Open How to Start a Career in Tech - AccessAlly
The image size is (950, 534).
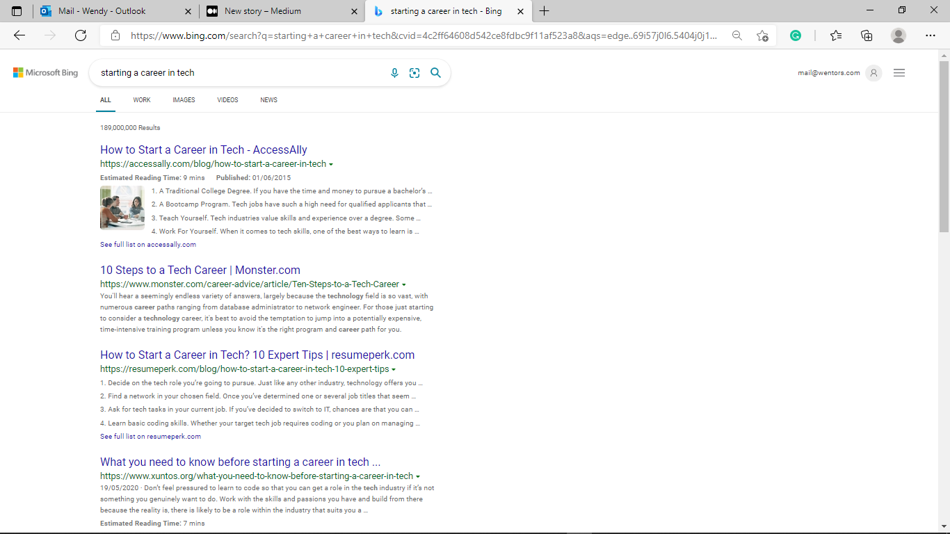pos(204,149)
